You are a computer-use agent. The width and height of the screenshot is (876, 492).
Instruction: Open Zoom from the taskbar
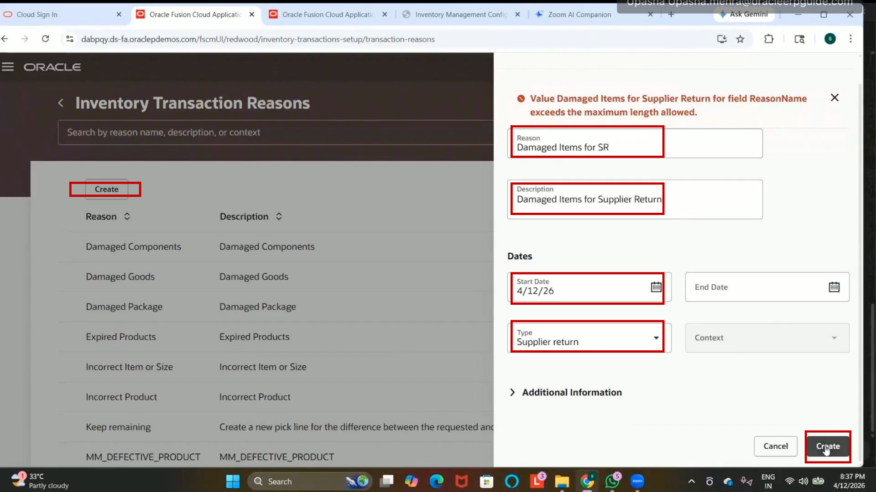tap(637, 481)
